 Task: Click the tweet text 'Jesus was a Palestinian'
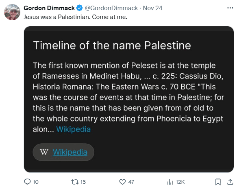[x=57, y=17]
